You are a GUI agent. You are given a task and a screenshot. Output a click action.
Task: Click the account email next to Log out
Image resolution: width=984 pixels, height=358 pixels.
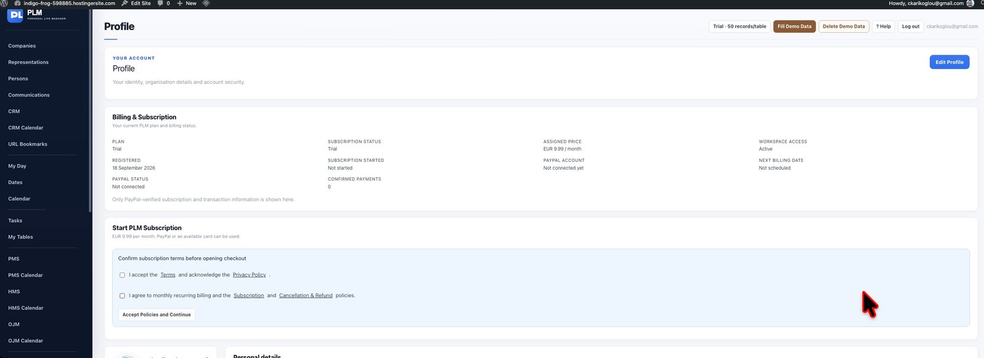952,26
